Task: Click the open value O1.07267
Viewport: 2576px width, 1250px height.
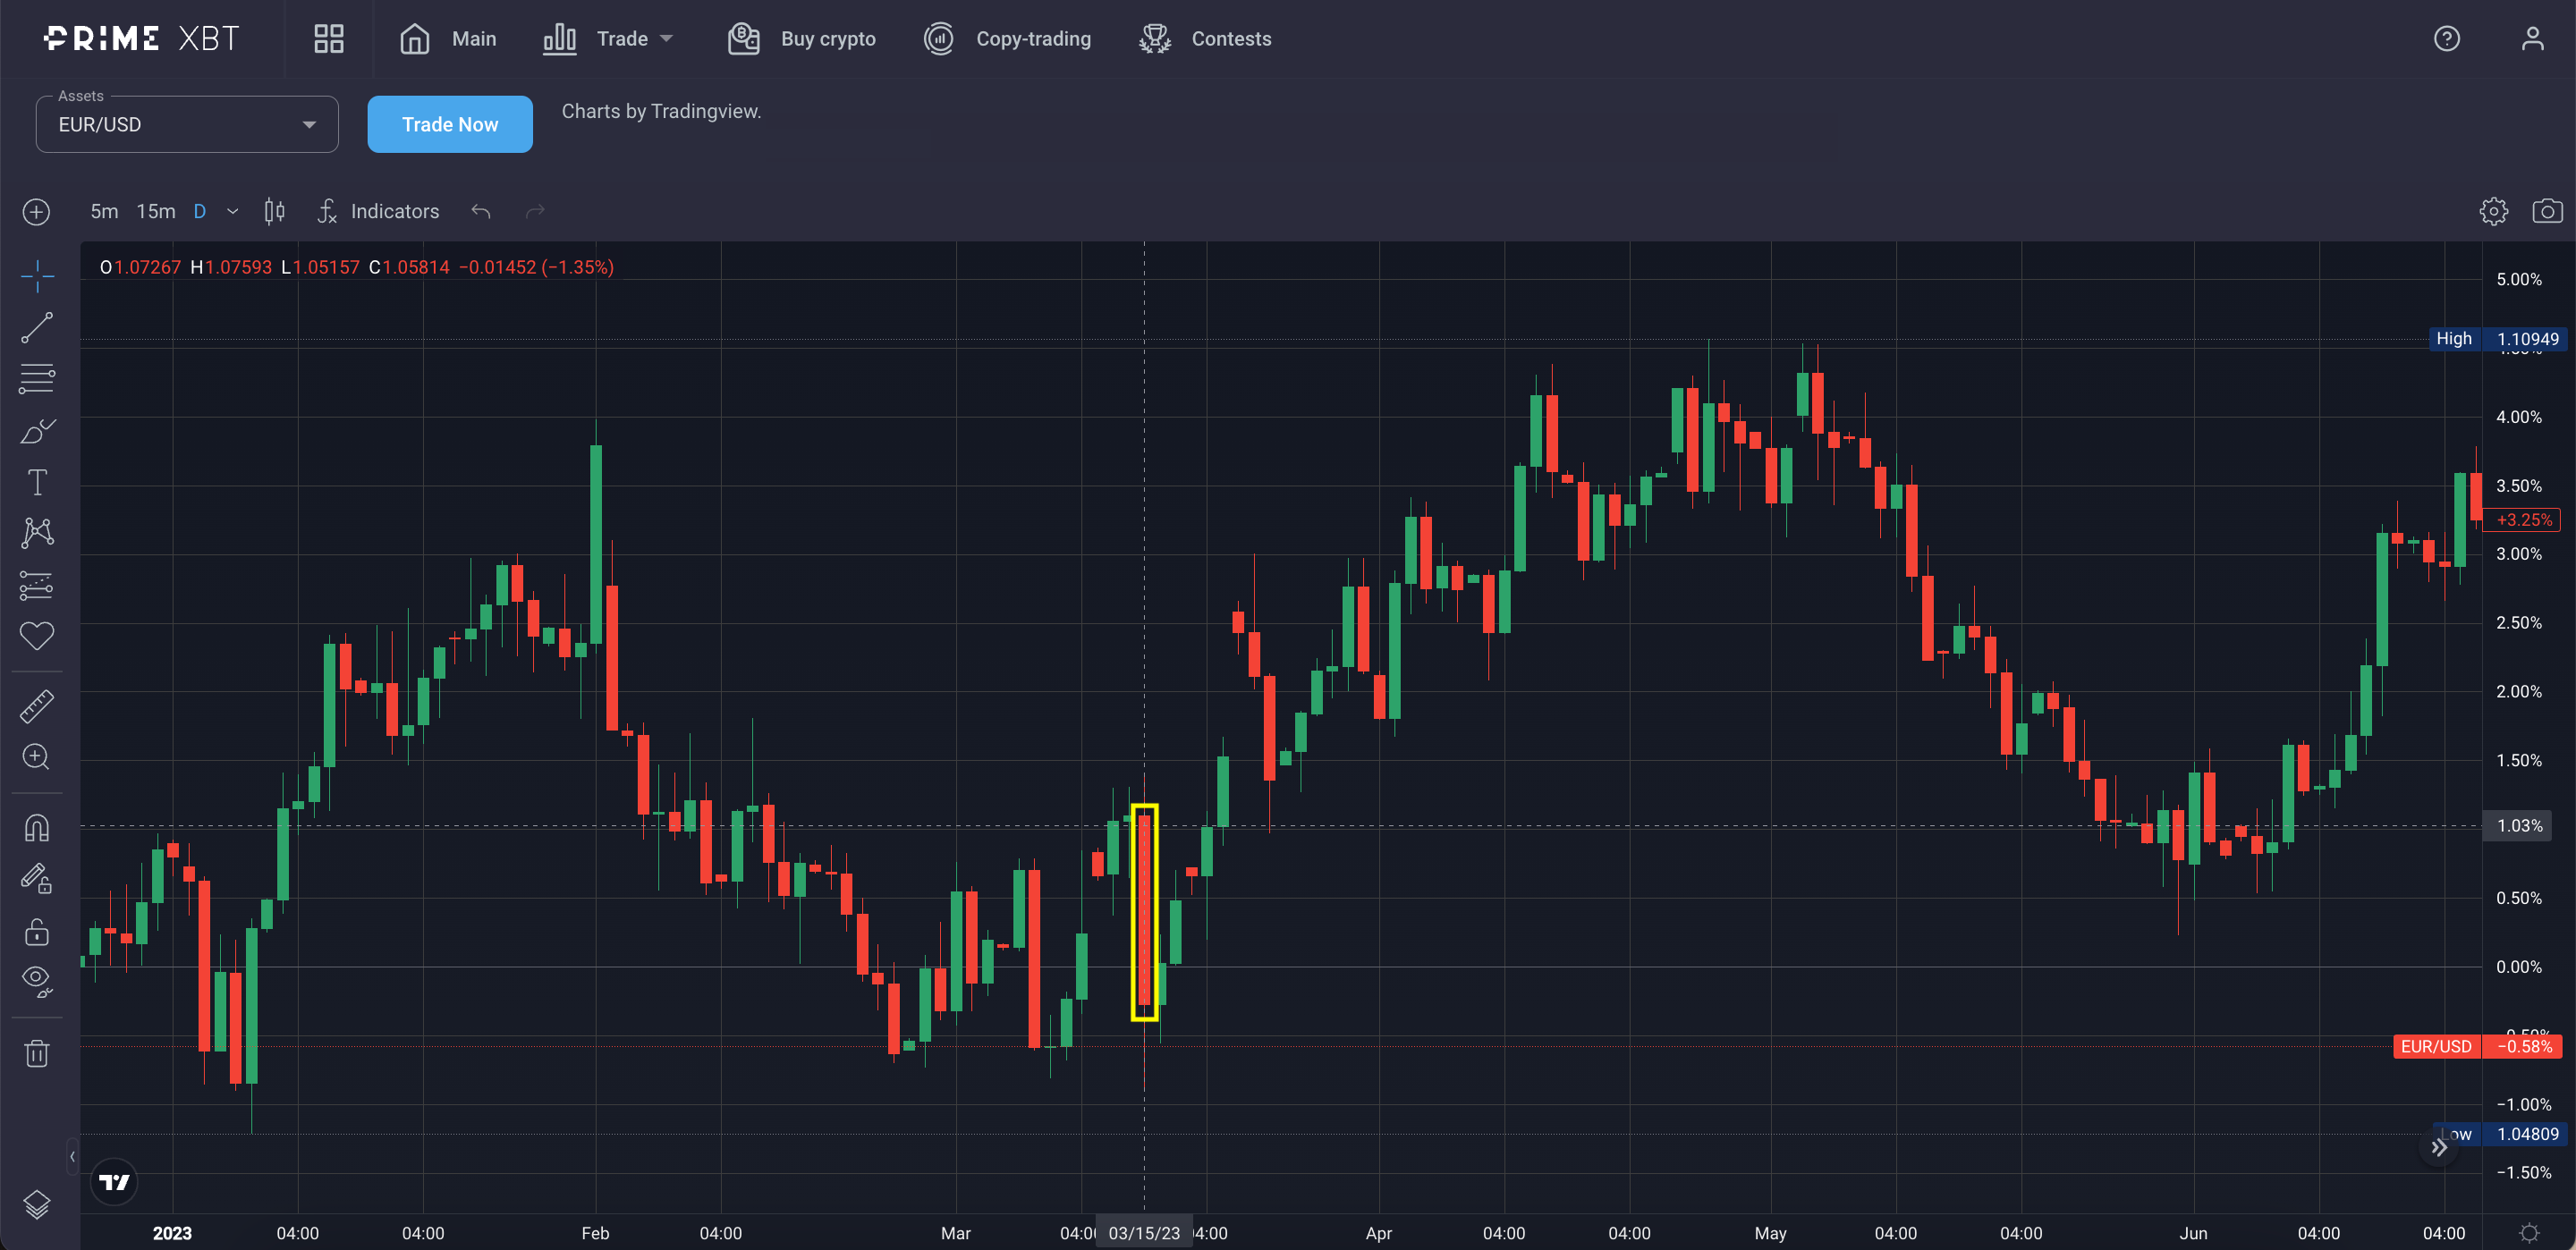Action: [140, 267]
